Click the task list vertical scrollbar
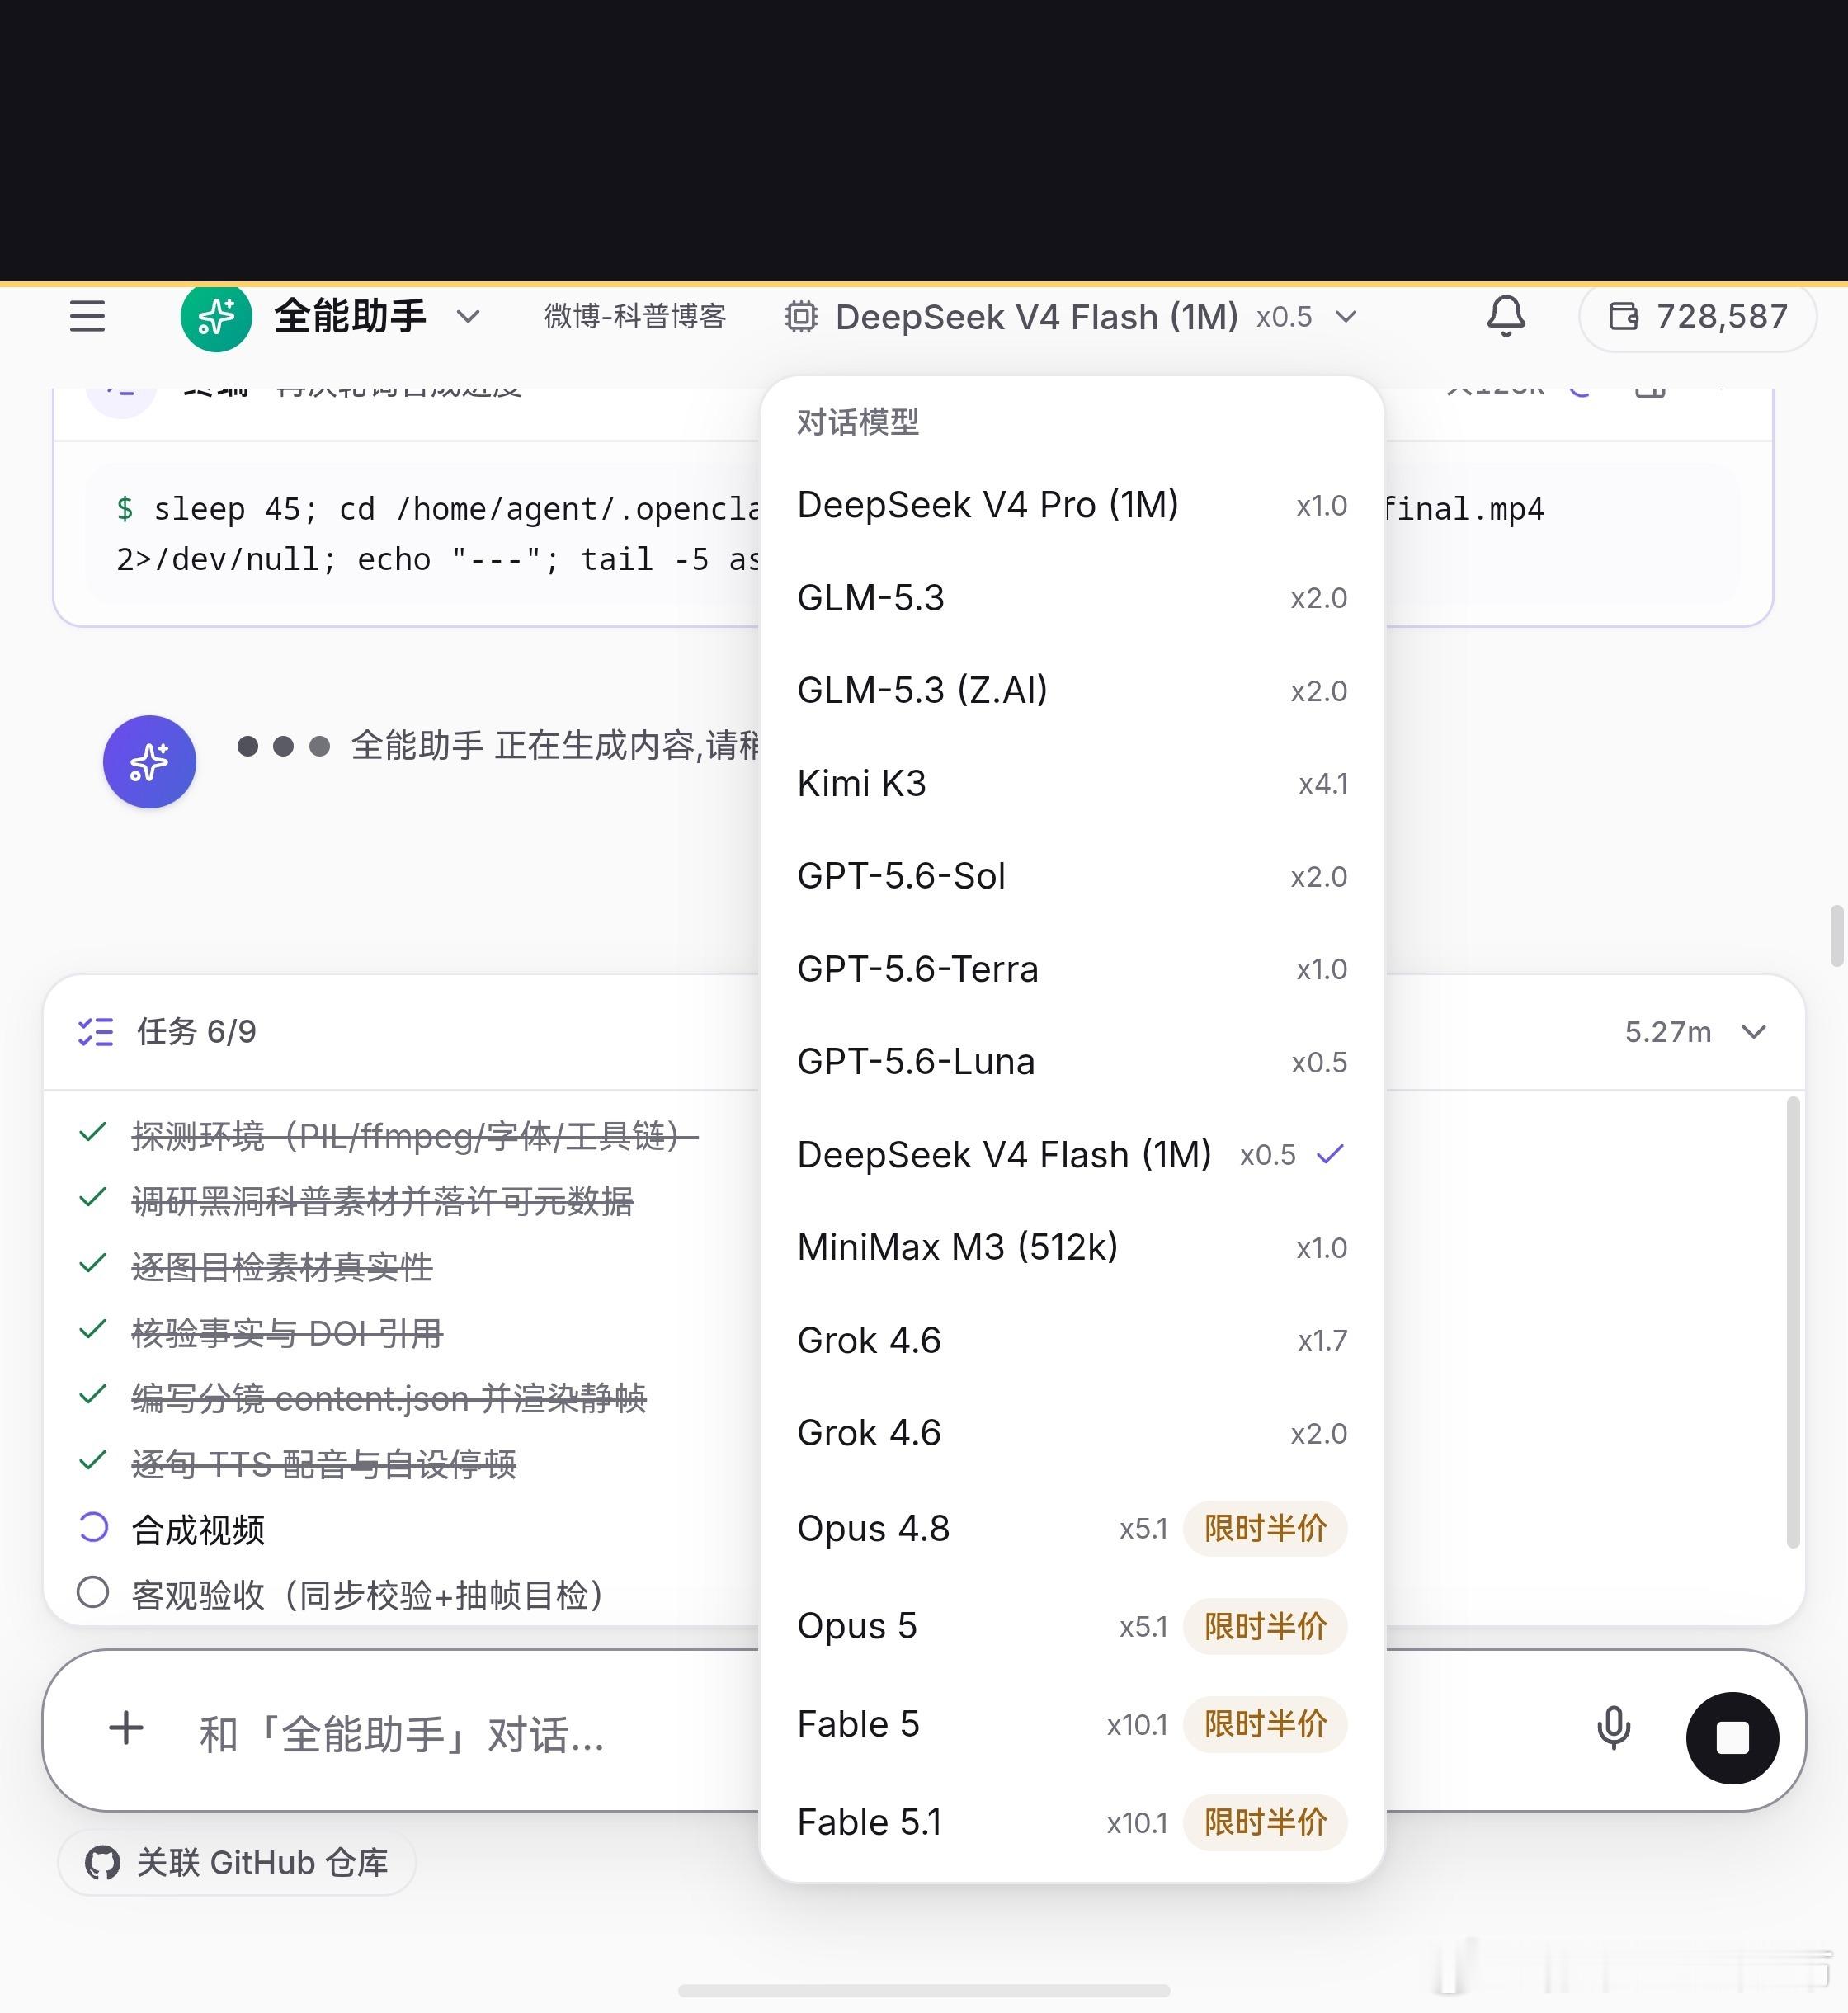This screenshot has width=1848, height=2013. [1793, 1322]
